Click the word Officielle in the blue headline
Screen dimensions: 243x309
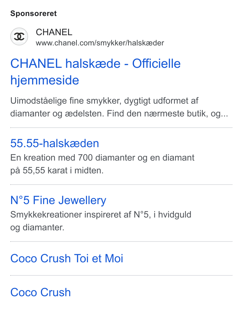point(156,64)
